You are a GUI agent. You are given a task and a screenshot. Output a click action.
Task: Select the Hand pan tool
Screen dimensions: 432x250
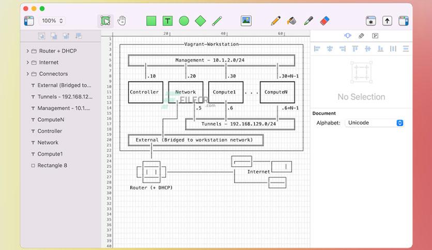(x=121, y=21)
